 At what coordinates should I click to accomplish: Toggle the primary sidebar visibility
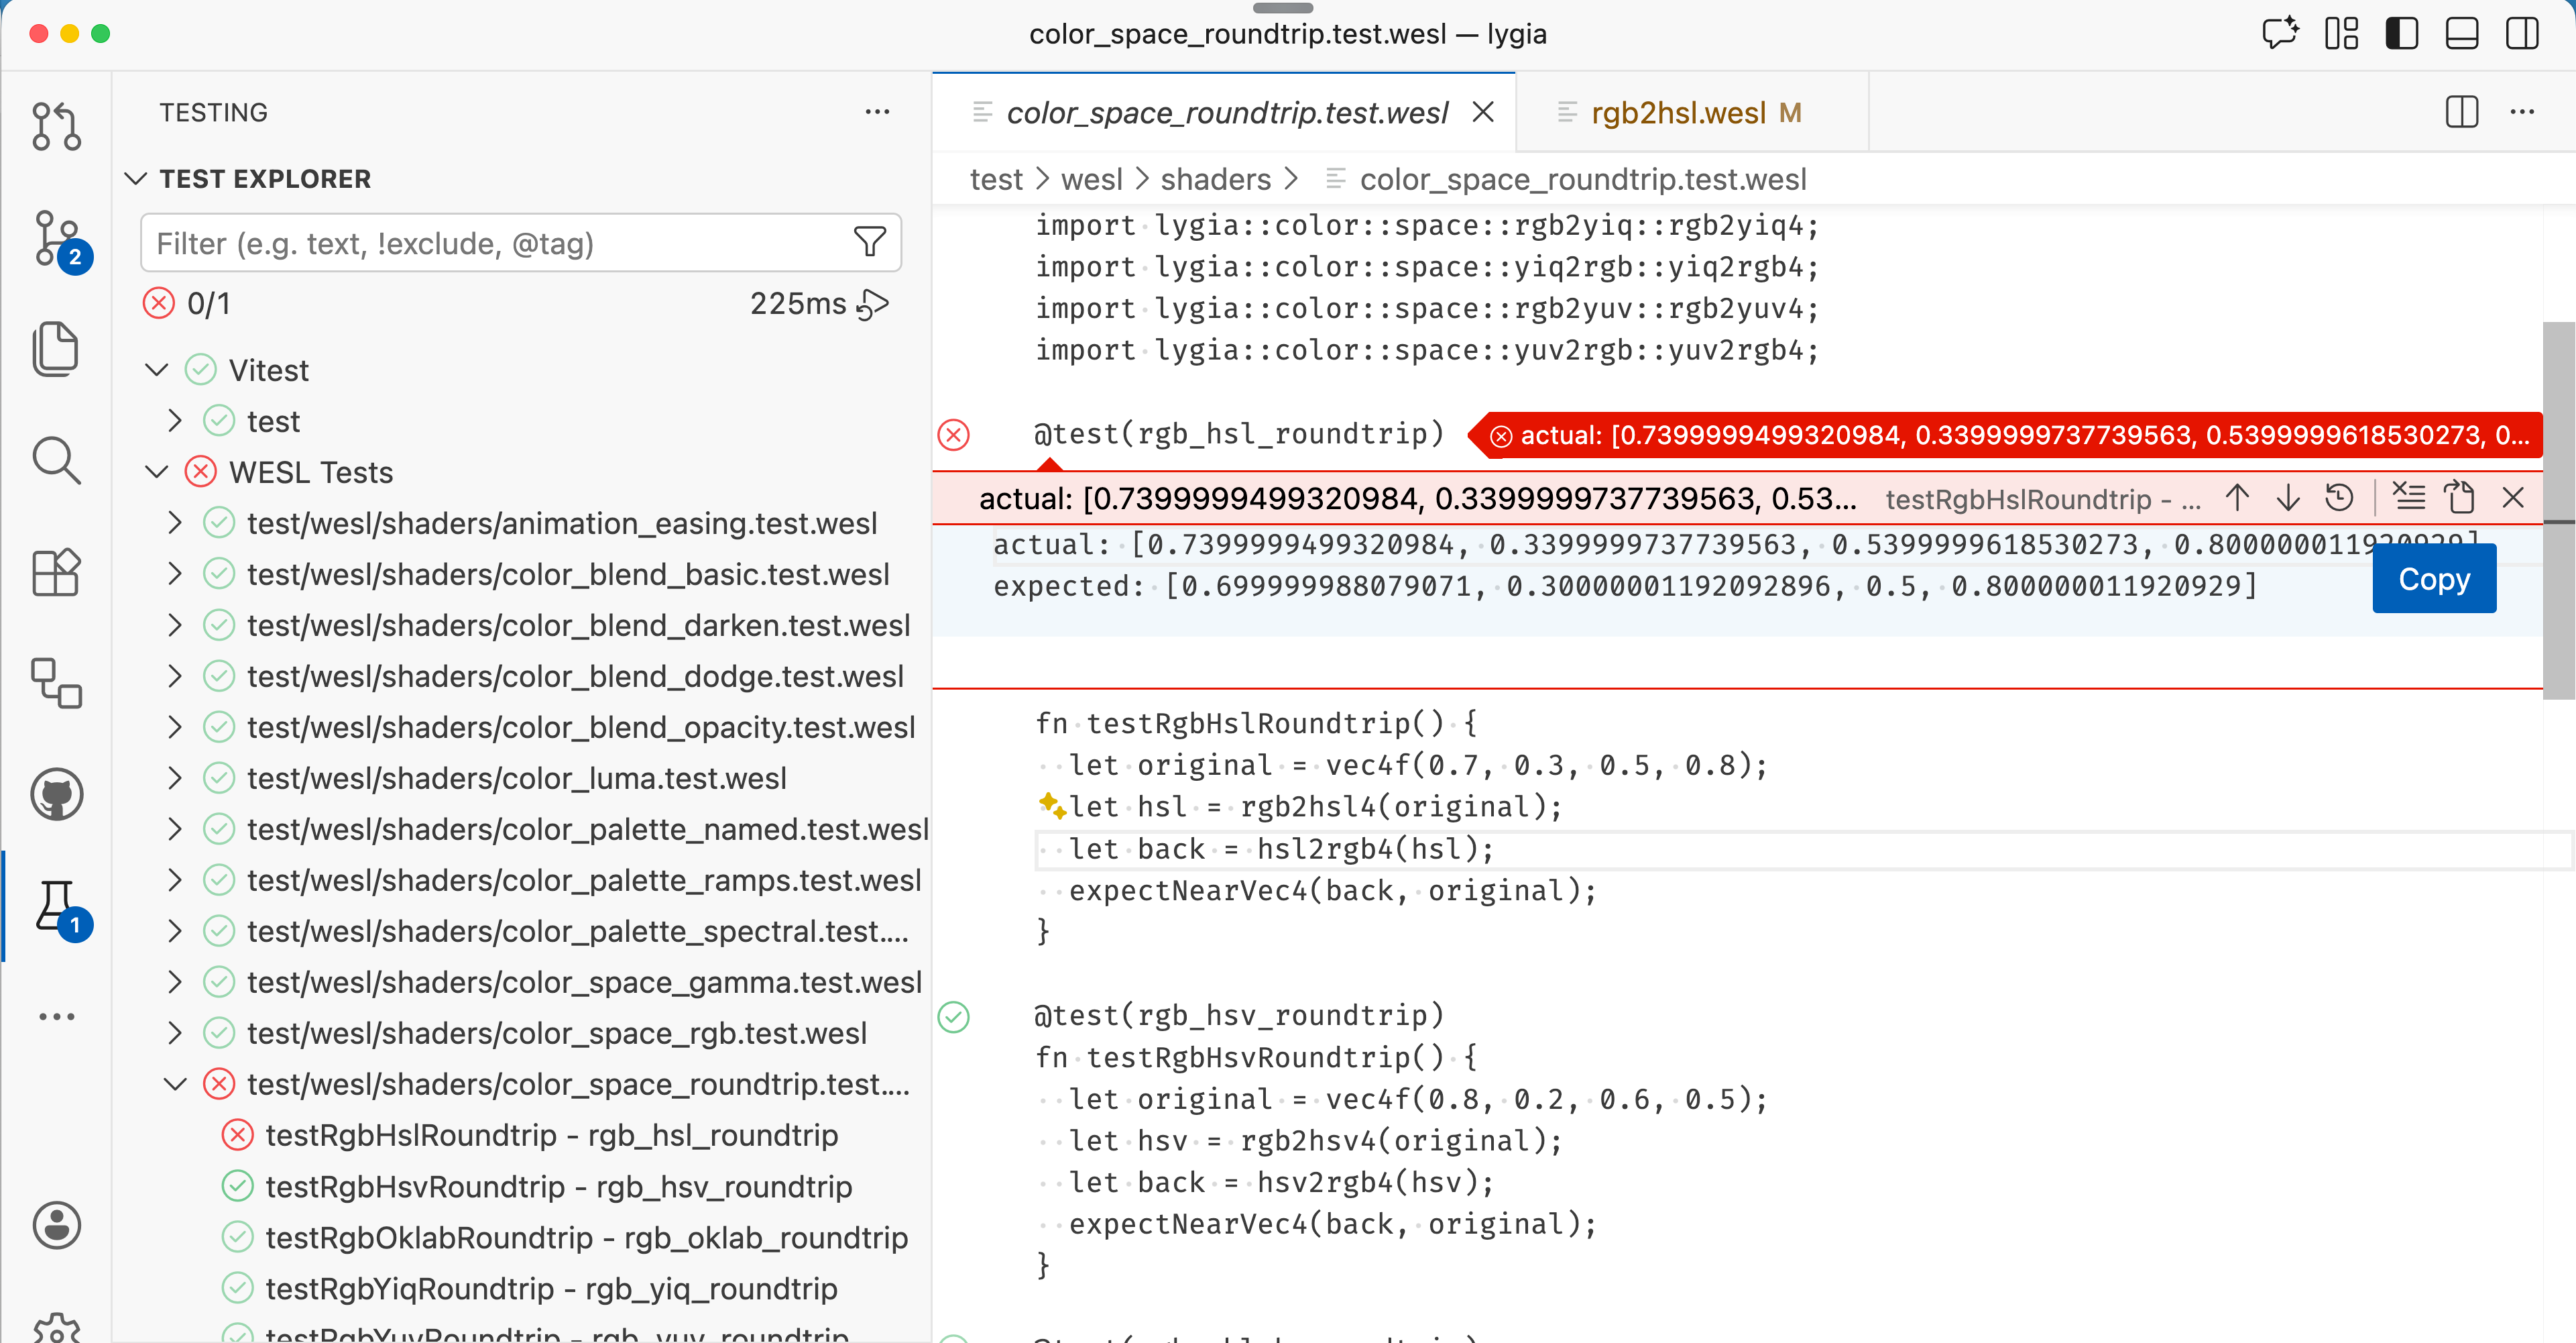[2402, 33]
